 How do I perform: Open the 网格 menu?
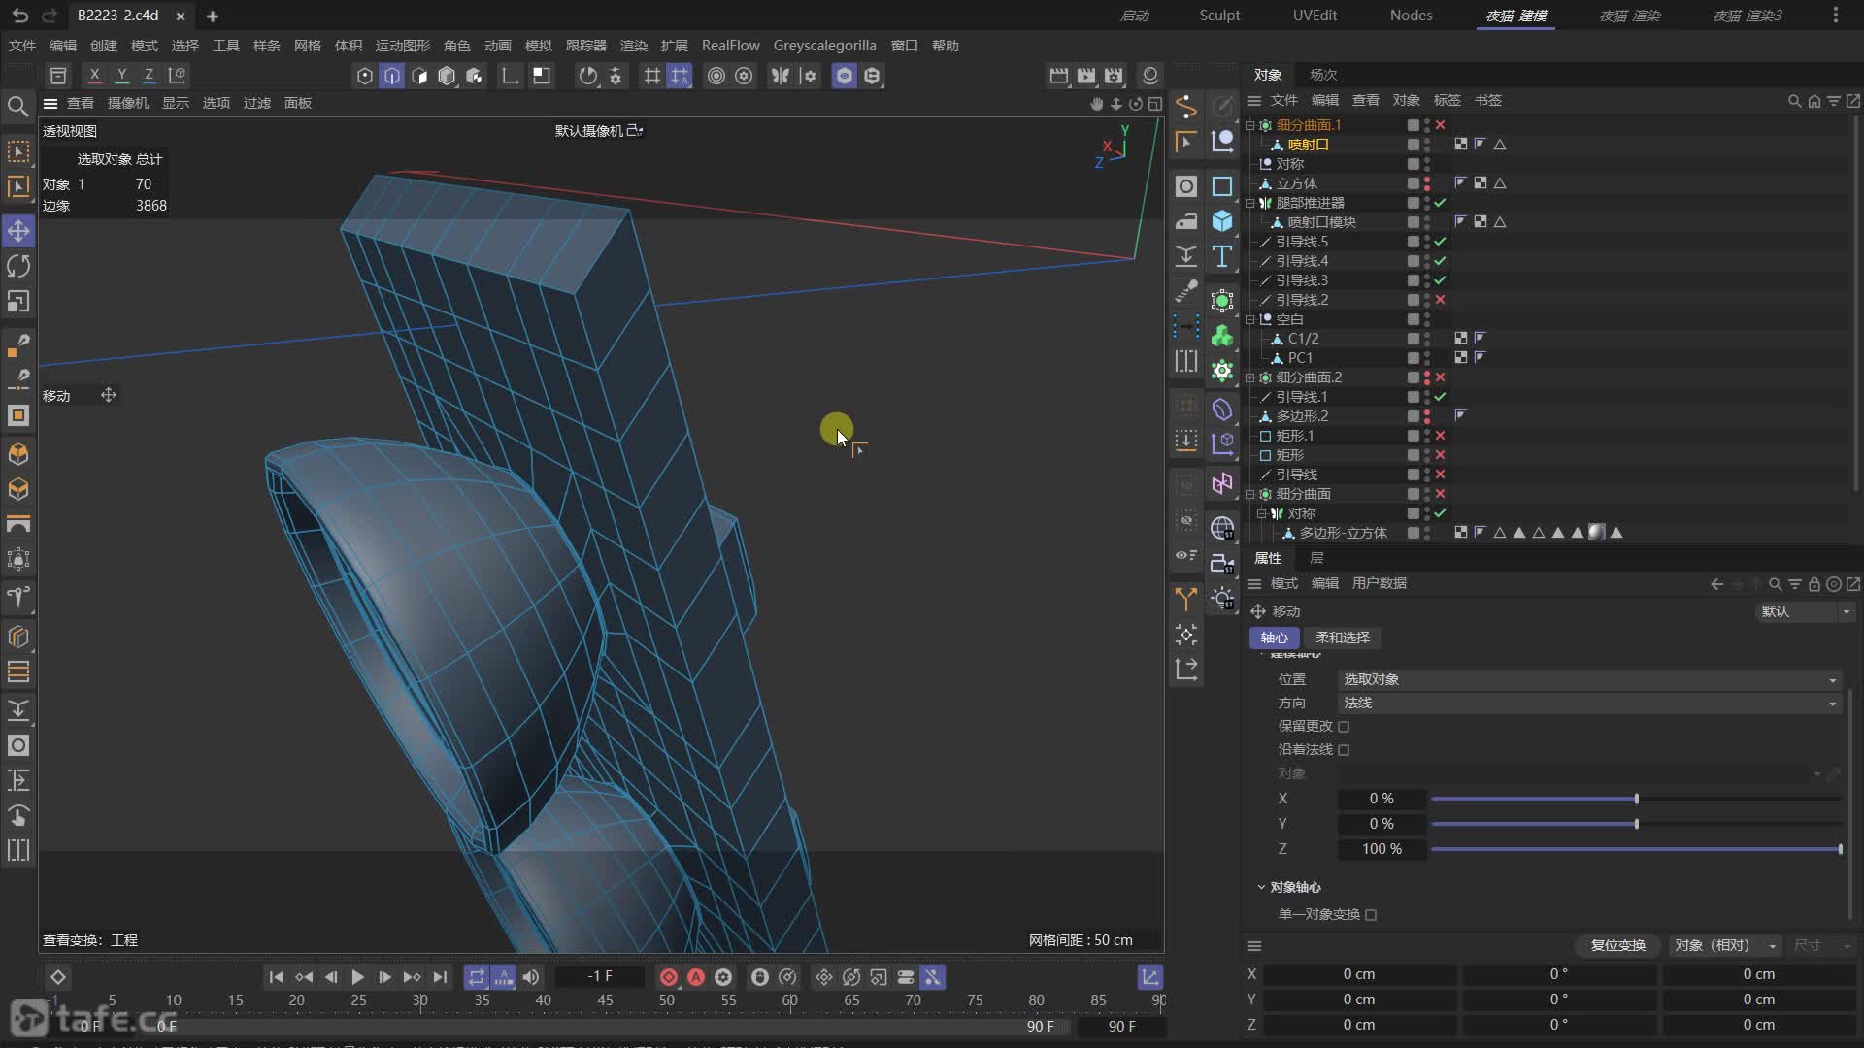(x=307, y=46)
